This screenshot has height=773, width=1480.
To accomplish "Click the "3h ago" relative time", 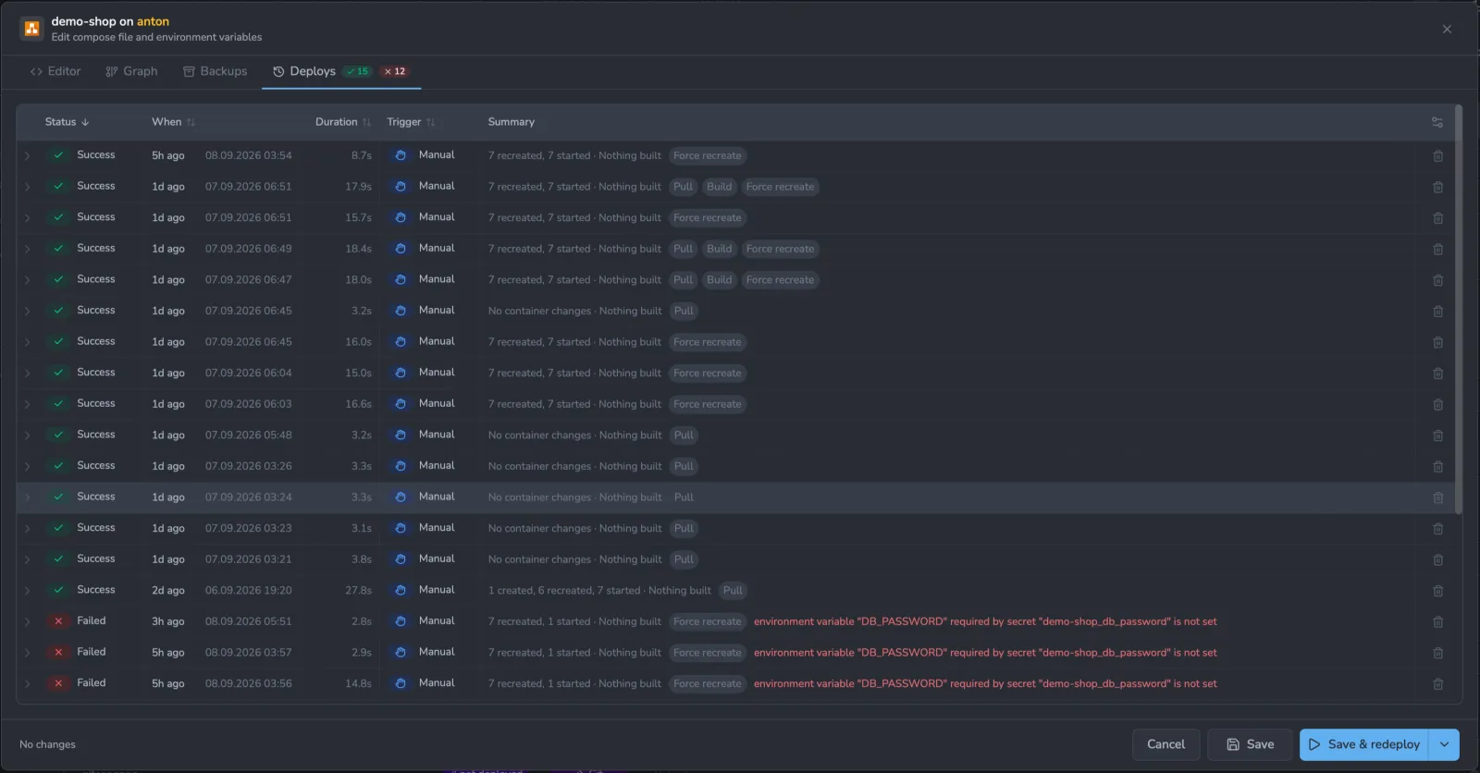I will pyautogui.click(x=168, y=622).
